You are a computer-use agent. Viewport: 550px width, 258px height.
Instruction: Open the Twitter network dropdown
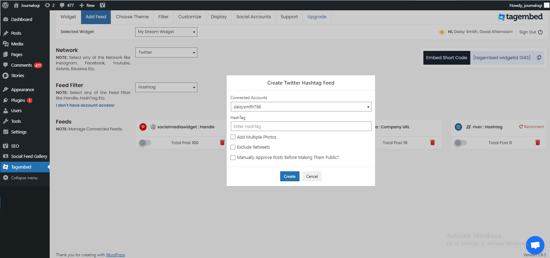[166, 52]
